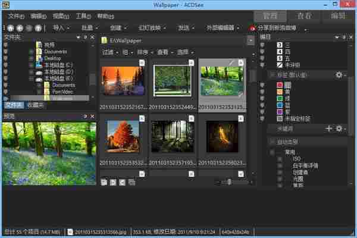Viewport: 357px width, 238px height.
Task: Switch to the 文件夹 bottom tab
Action: point(14,105)
